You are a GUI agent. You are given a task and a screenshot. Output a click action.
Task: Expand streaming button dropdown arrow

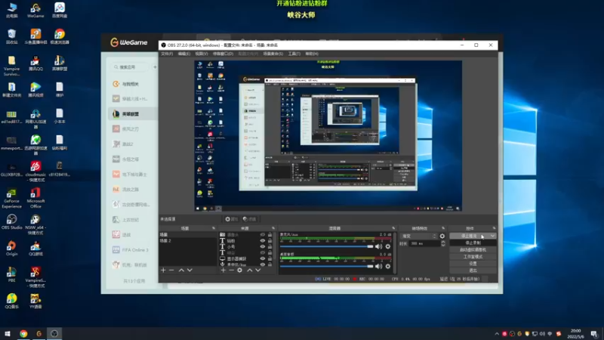tap(492, 236)
